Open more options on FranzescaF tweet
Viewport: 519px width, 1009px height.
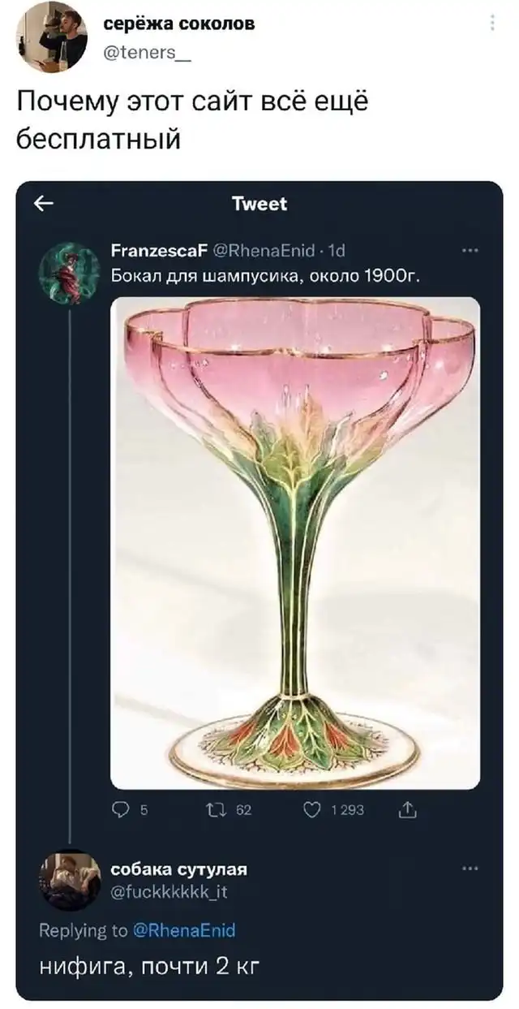point(469,250)
